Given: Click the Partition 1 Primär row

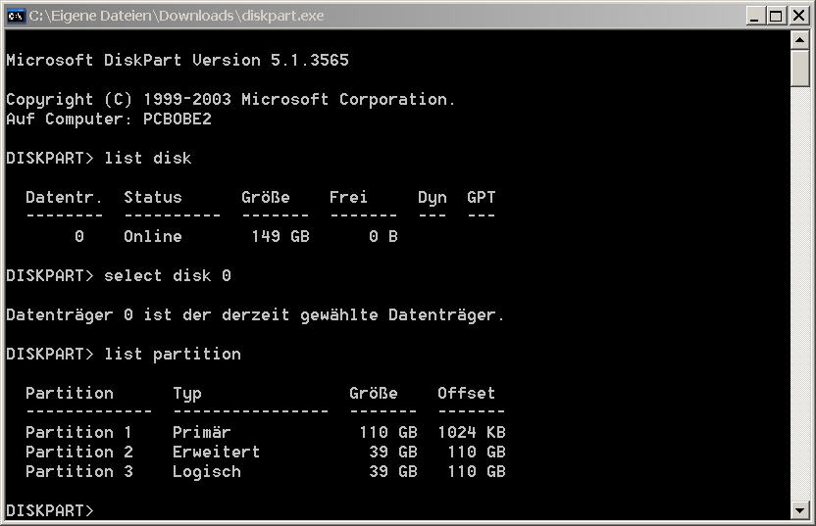Looking at the screenshot, I should click(x=266, y=432).
